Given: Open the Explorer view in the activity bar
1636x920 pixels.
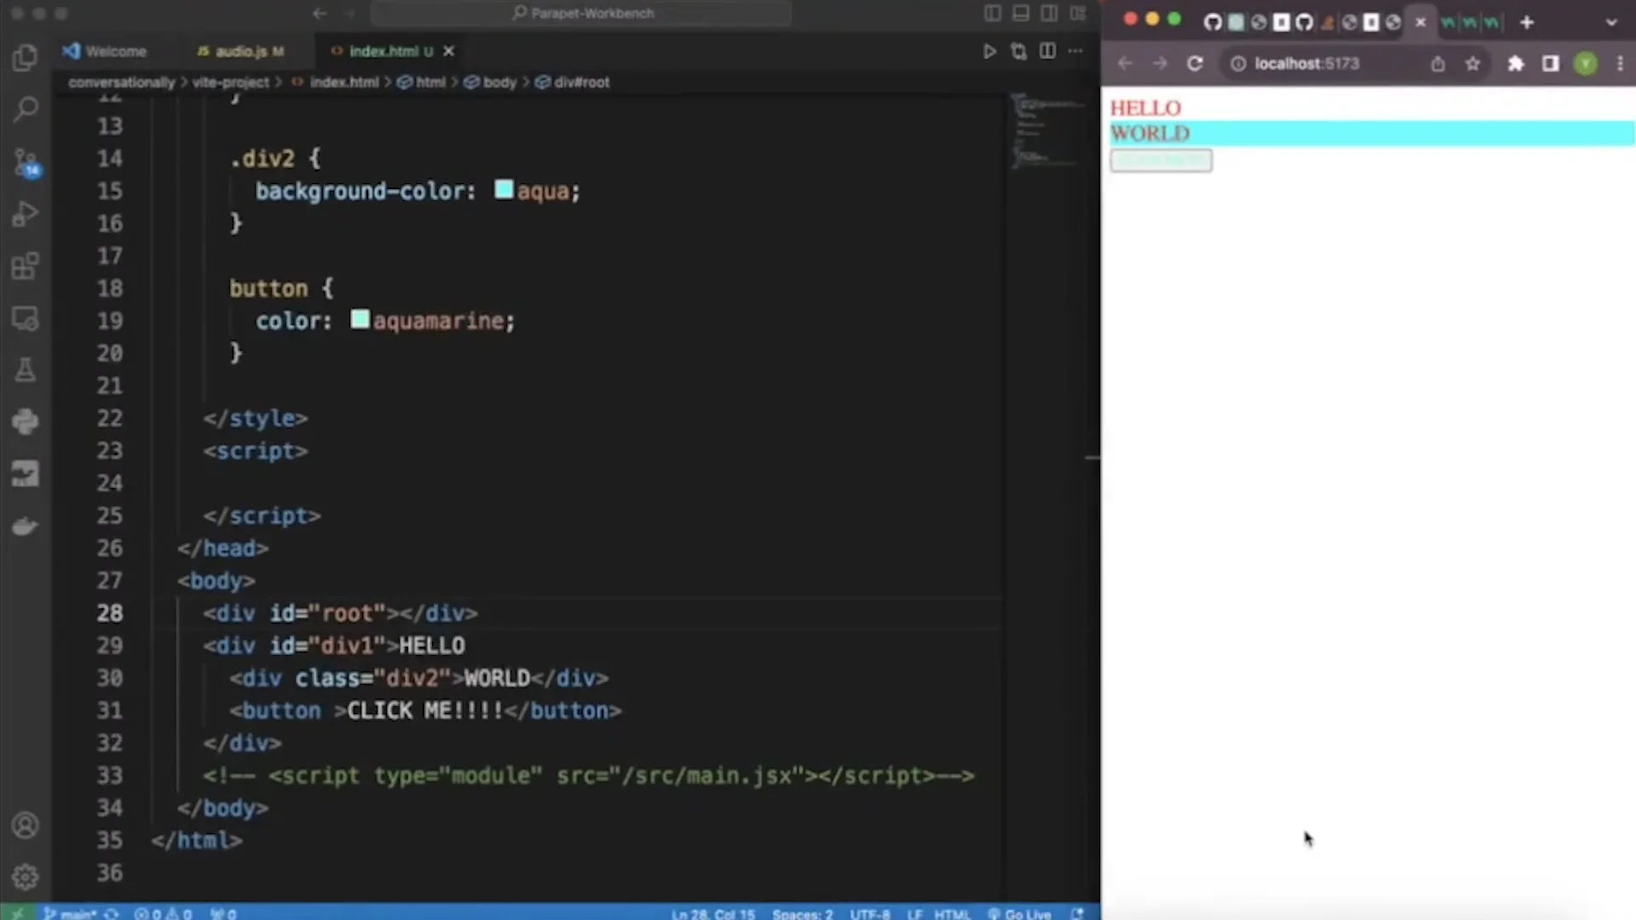Looking at the screenshot, I should 25,55.
